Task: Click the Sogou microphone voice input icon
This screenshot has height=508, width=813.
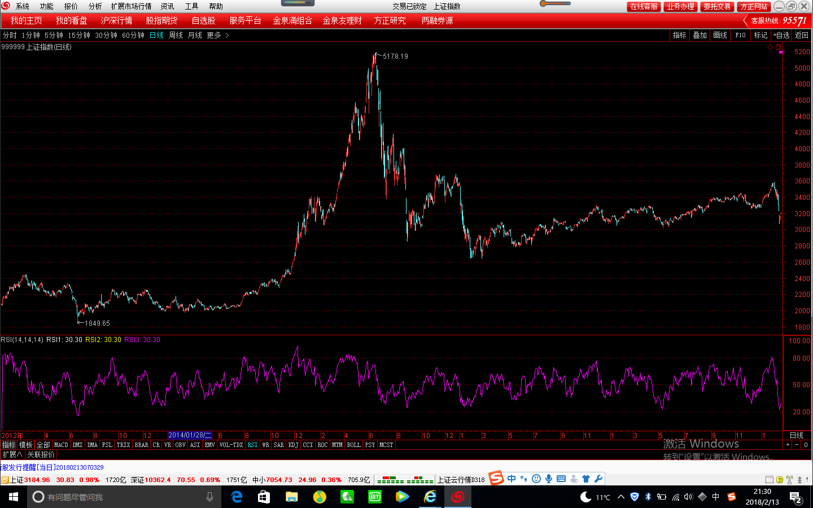Action: point(549,479)
